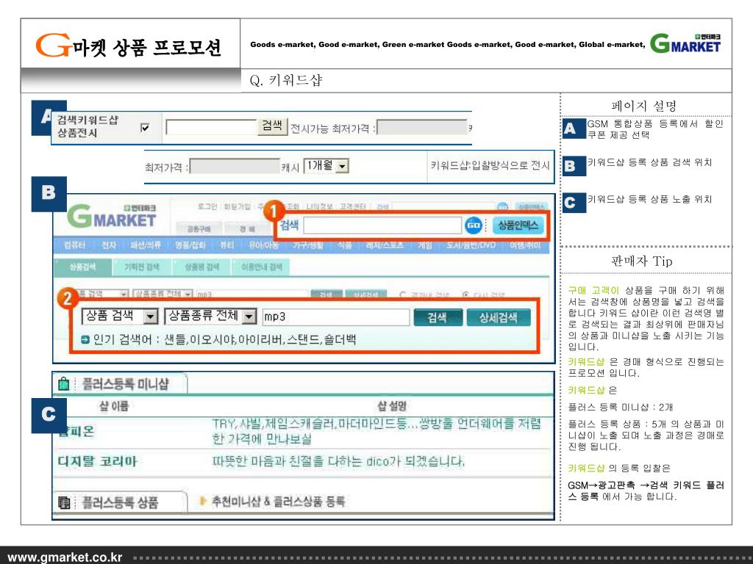Click the 최저가격 input field
Viewport: 753px width, 564px height.
click(x=235, y=167)
